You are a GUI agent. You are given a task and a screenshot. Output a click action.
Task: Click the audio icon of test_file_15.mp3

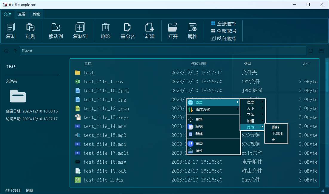[78, 135]
